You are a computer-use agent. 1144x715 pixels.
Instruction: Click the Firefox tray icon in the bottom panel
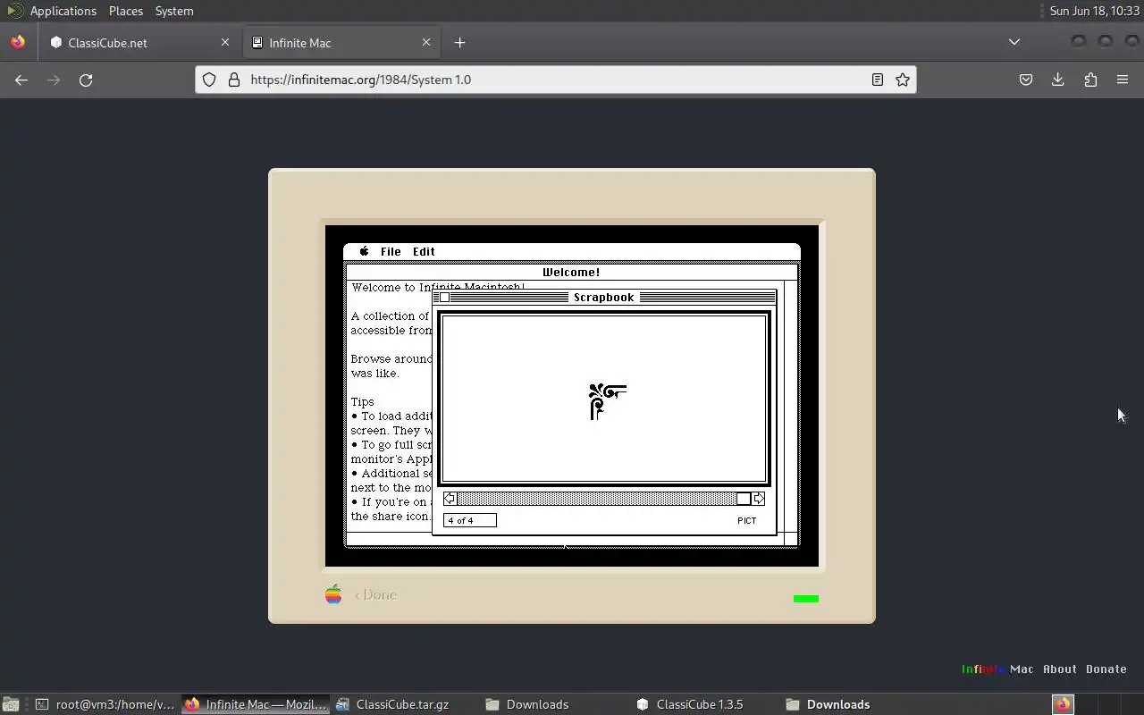coord(1063,704)
